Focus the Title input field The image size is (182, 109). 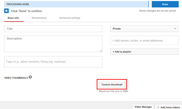point(53,29)
